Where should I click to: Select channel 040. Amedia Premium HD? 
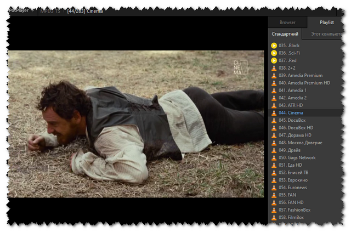pyautogui.click(x=304, y=83)
